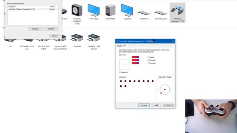The image size is (237, 133).
Task: Click the Fax printer label
Action: point(10,47)
